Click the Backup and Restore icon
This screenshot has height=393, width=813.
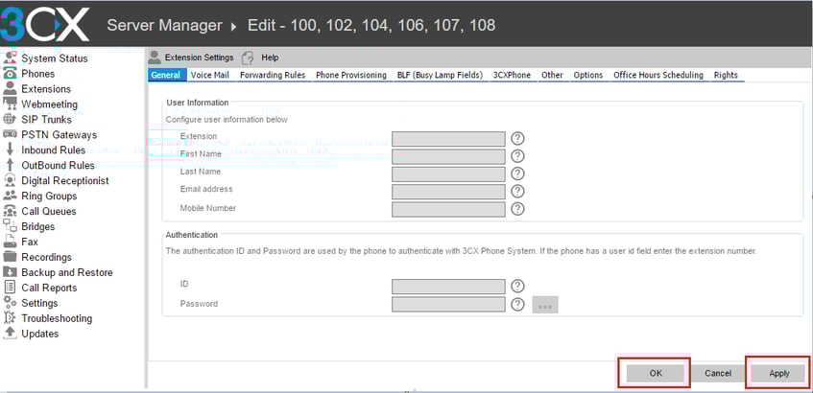[10, 272]
